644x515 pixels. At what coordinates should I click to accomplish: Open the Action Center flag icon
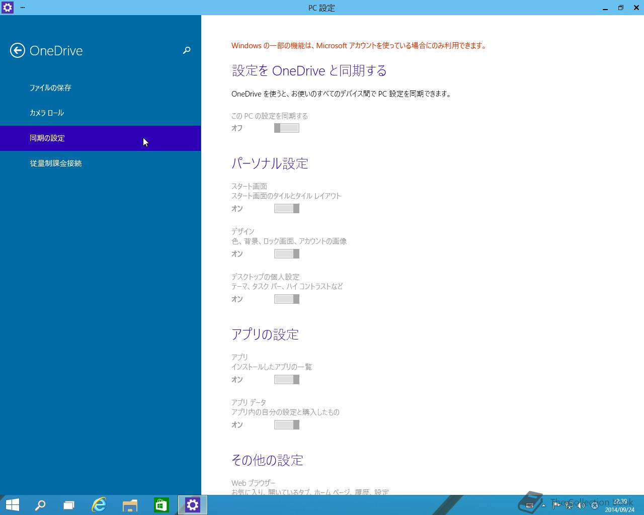tap(556, 505)
